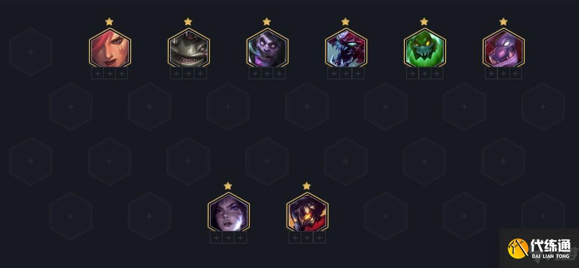Select the blue-and-red Kled champion portrait
Viewport: 579px width, 268px height.
pyautogui.click(x=346, y=48)
